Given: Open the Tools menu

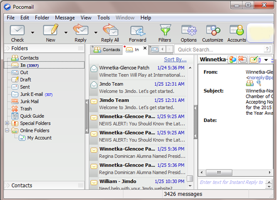Looking at the screenshot, I should pos(103,18).
